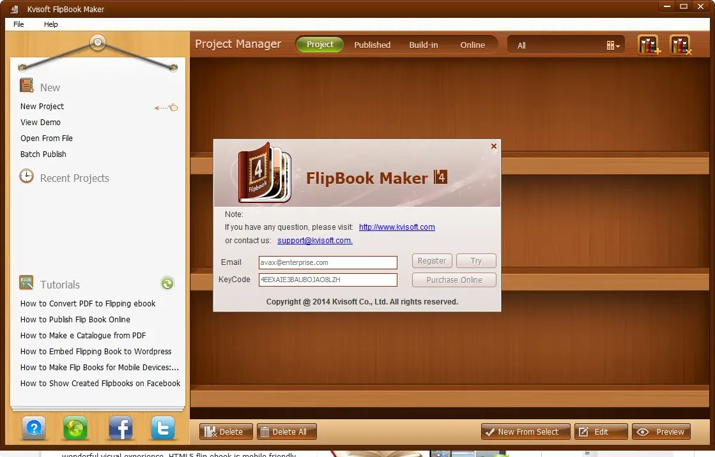Click the Try button

[x=476, y=260]
